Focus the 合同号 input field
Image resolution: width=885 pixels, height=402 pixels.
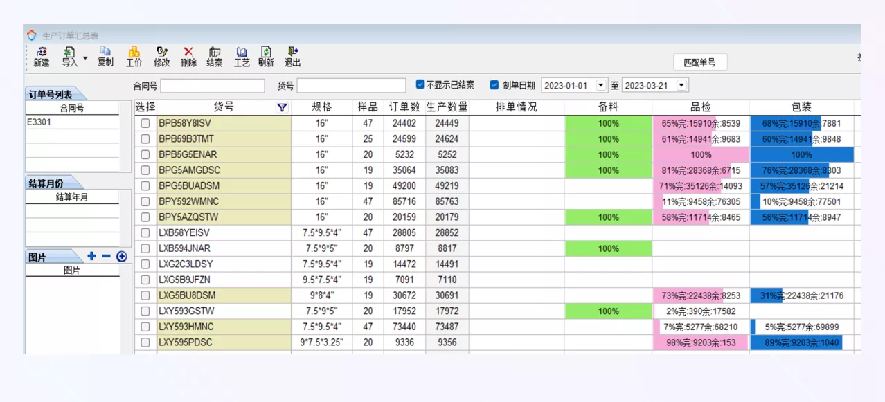click(x=213, y=86)
